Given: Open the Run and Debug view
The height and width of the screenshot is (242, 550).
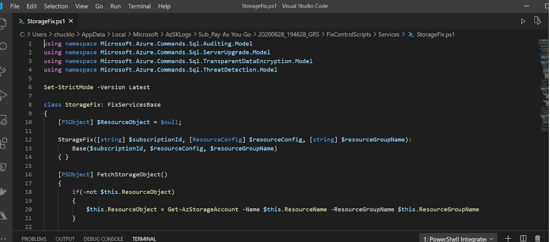Looking at the screenshot, I should 3,95.
